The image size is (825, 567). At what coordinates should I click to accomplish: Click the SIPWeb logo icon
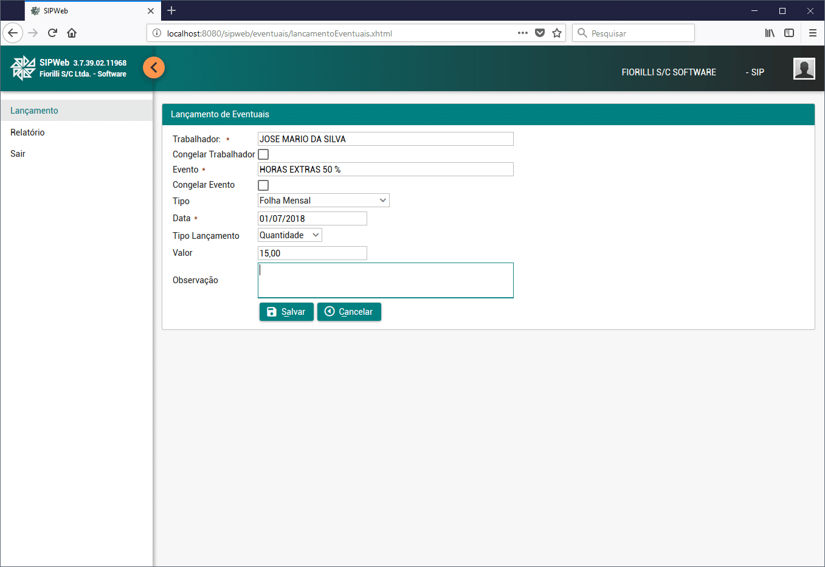tap(23, 68)
